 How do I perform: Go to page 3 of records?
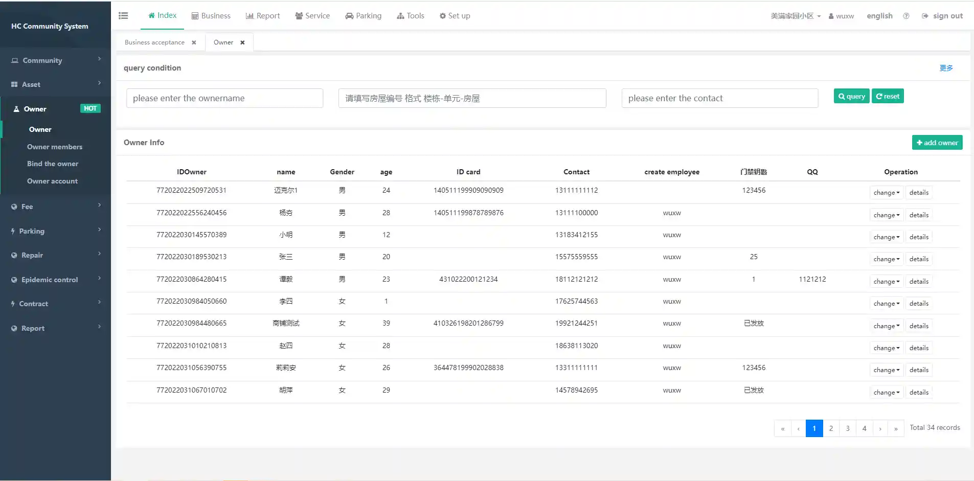pyautogui.click(x=848, y=428)
